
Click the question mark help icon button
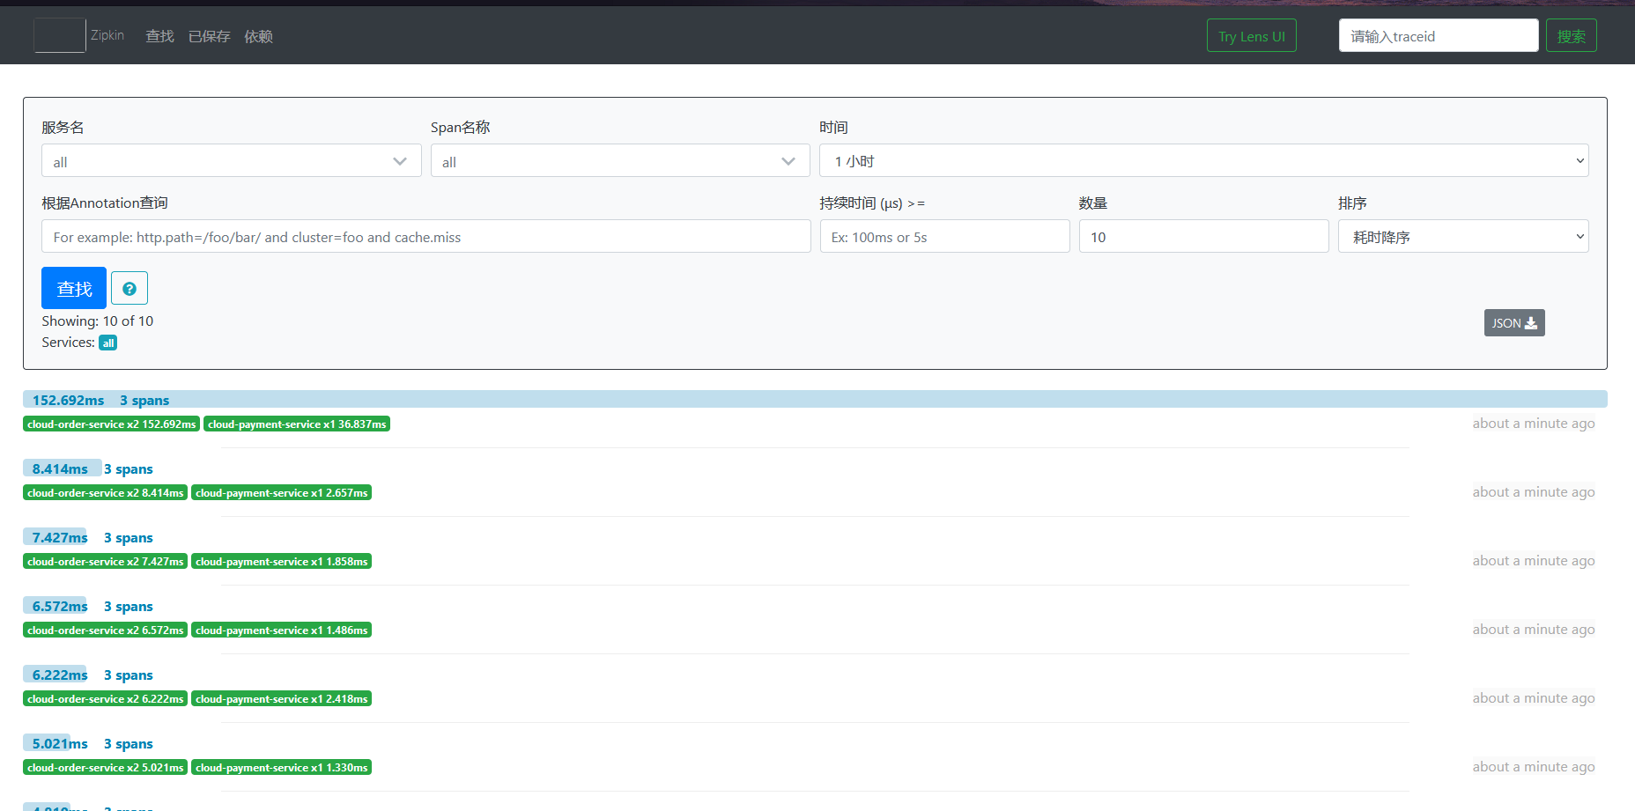click(x=129, y=288)
